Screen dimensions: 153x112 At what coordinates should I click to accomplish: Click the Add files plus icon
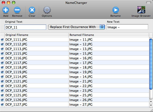click(6, 10)
